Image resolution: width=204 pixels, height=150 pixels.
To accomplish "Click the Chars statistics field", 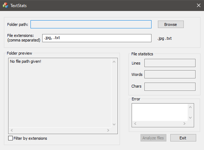I will pyautogui.click(x=170, y=87).
